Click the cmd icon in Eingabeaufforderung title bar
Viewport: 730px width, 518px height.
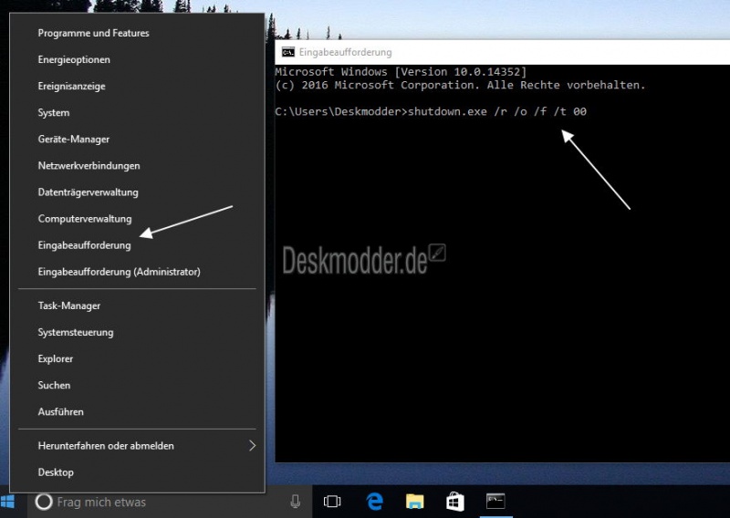(x=288, y=52)
